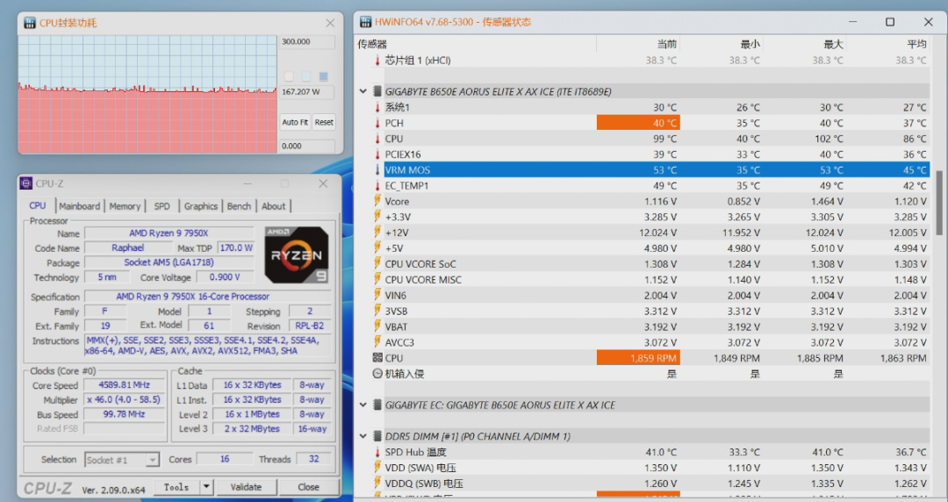Click Auto Fit button in power graph

coord(295,122)
